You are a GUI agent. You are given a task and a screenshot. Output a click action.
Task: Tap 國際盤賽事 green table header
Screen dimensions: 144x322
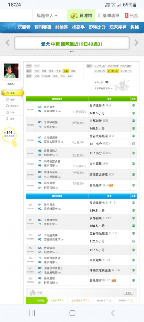(x=57, y=99)
